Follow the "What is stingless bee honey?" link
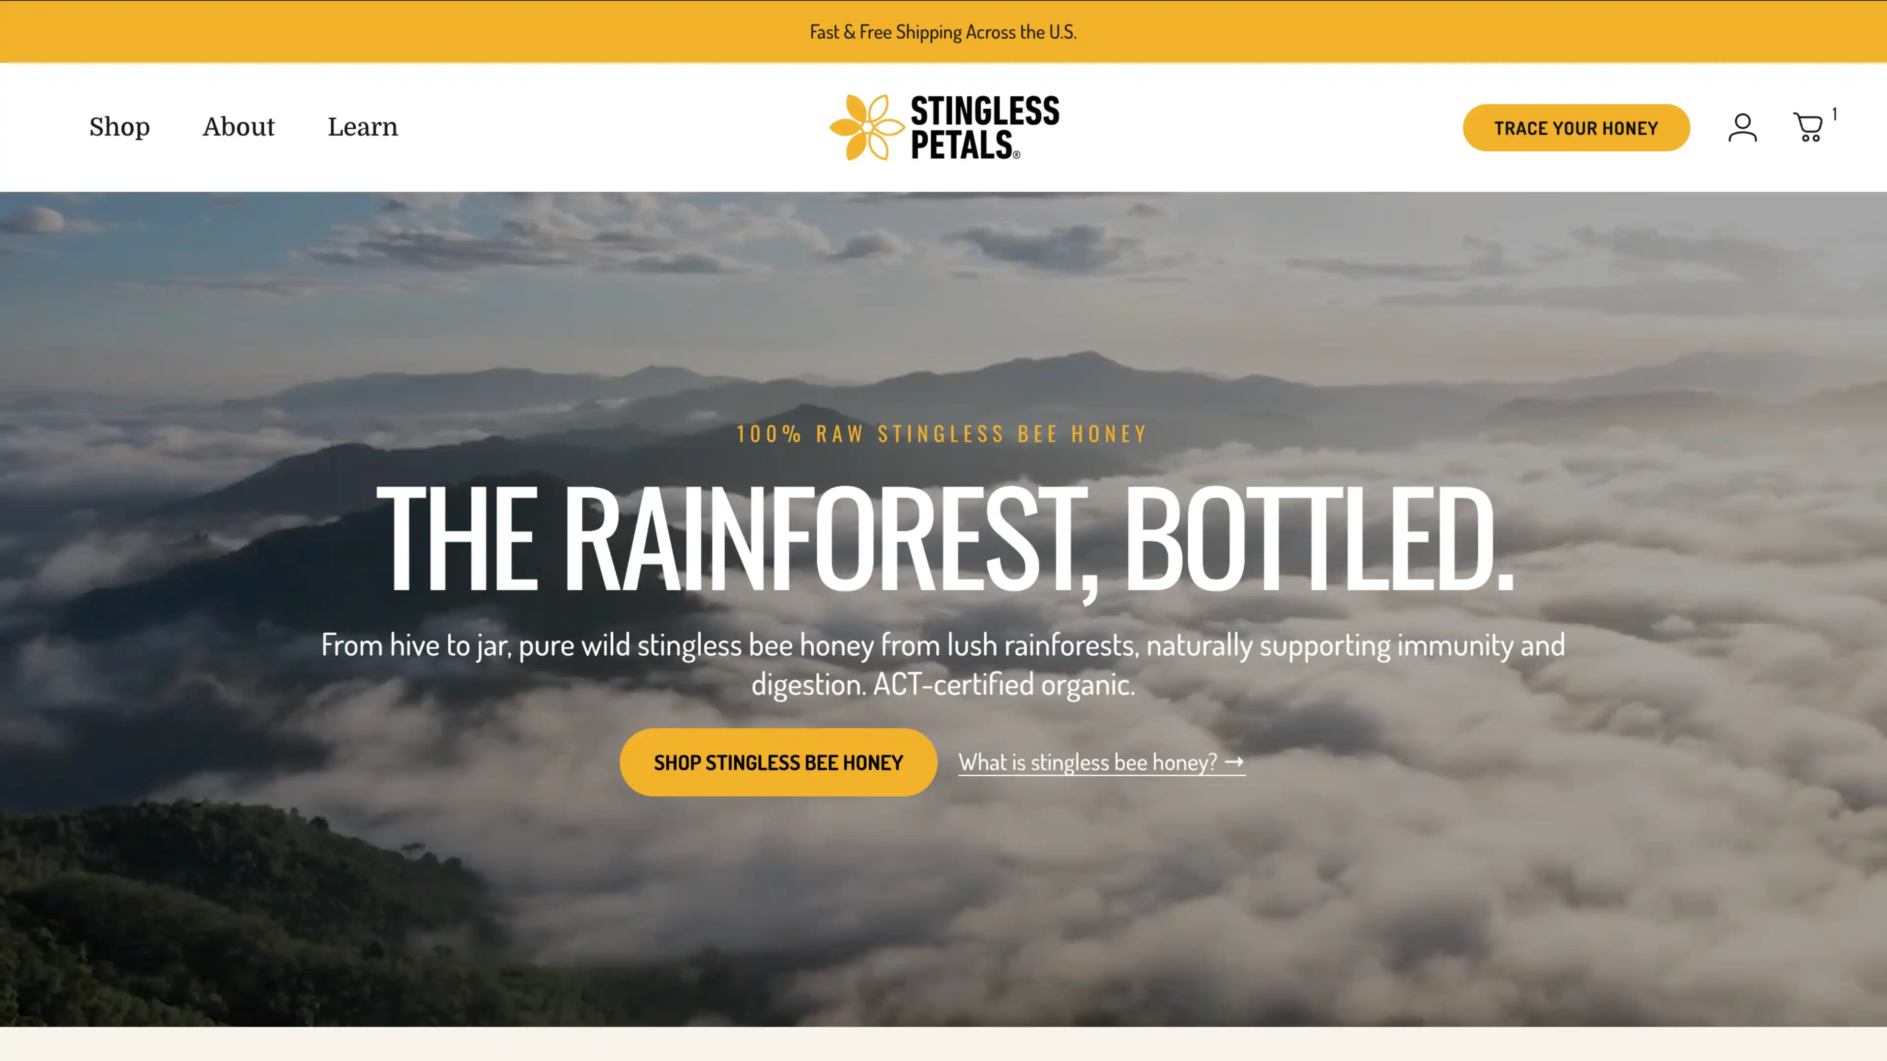The image size is (1887, 1061). pyautogui.click(x=1102, y=762)
